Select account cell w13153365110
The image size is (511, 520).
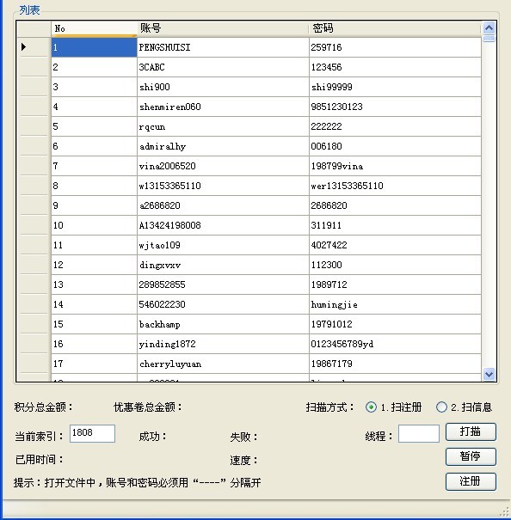click(x=223, y=186)
